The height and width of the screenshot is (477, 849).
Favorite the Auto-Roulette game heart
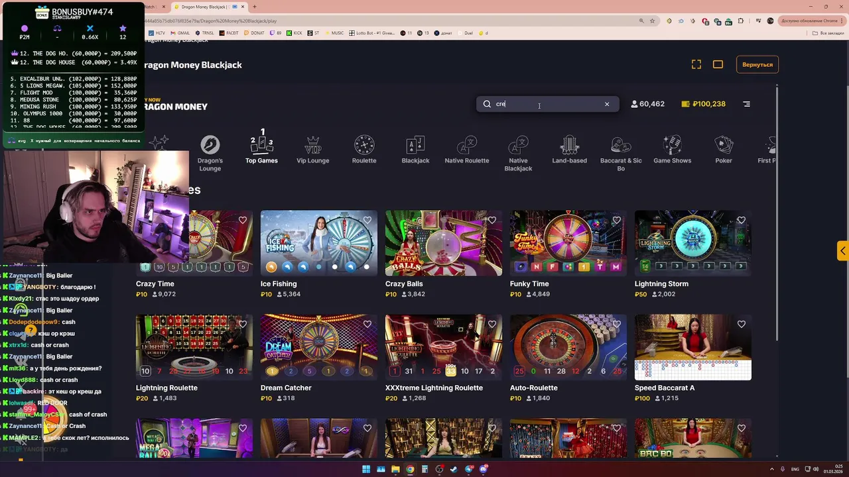[617, 324]
